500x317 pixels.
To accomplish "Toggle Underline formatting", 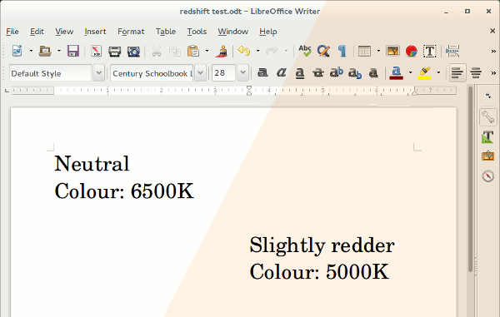I will [300, 73].
